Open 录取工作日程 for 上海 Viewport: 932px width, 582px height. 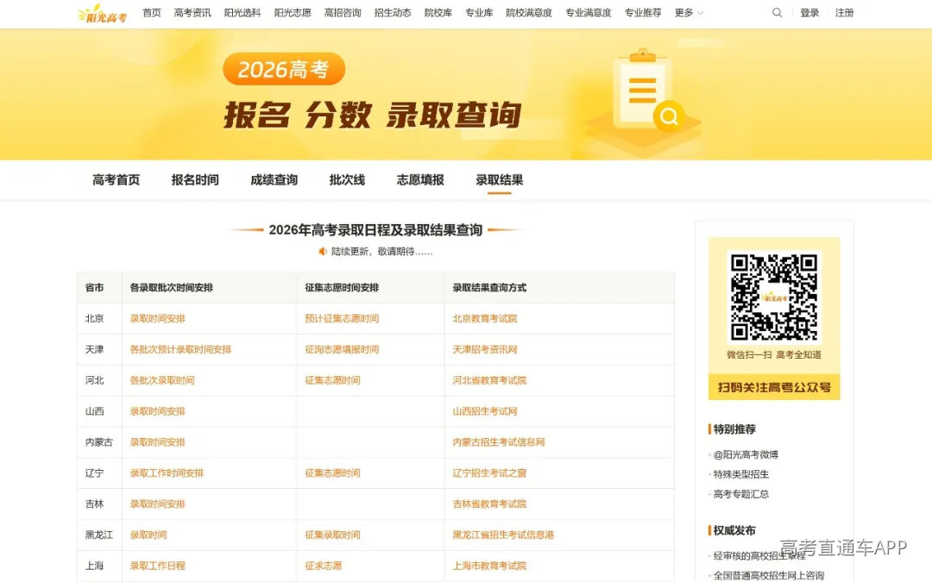coord(158,566)
